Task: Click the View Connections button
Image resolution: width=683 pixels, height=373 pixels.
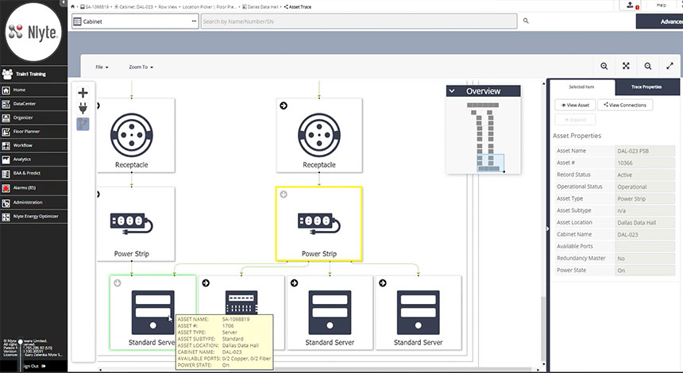Action: [624, 105]
